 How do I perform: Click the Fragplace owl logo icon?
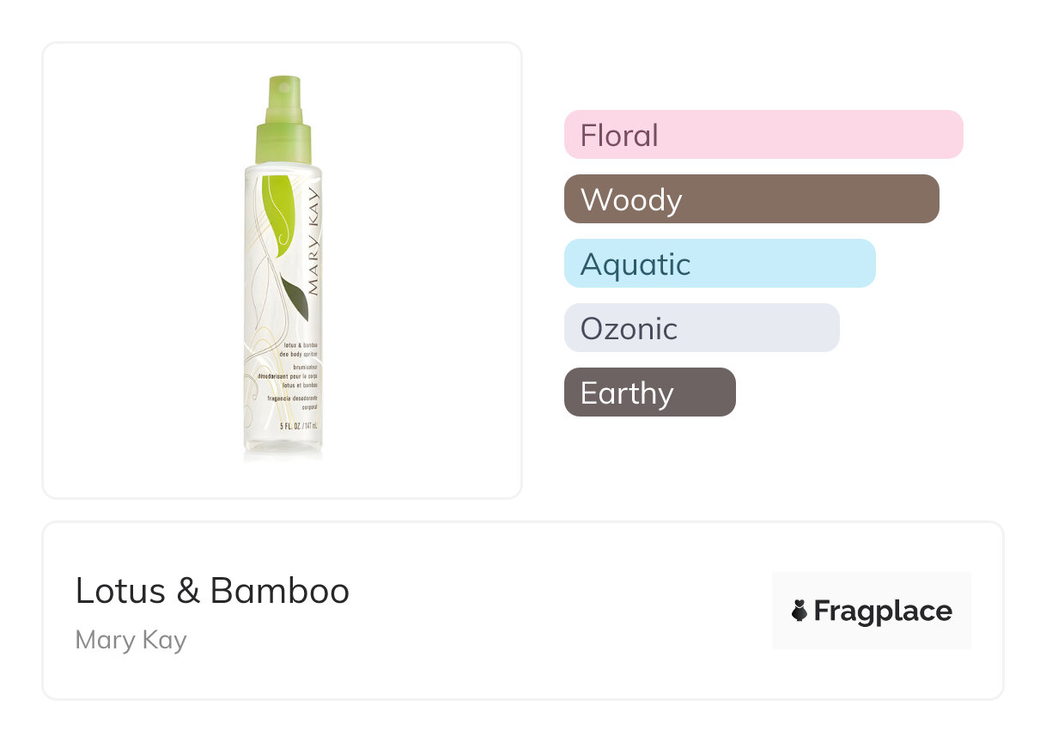coord(800,611)
